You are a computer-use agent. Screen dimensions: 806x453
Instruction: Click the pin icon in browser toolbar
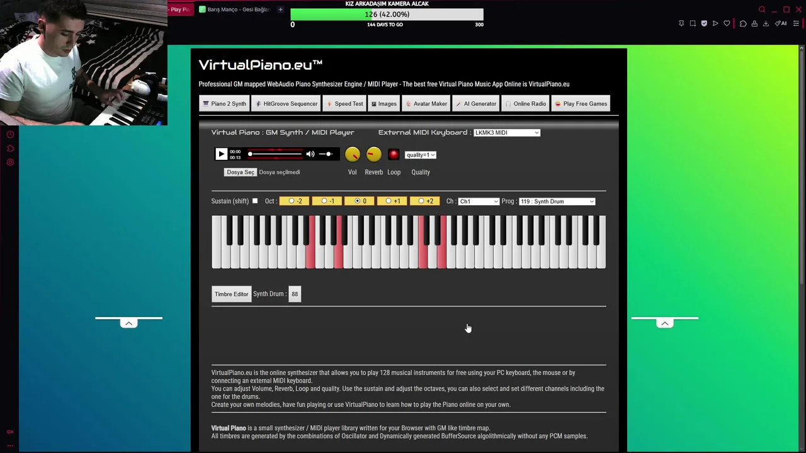pos(681,23)
